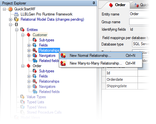Collapse the Order entity node

(x=23, y=66)
